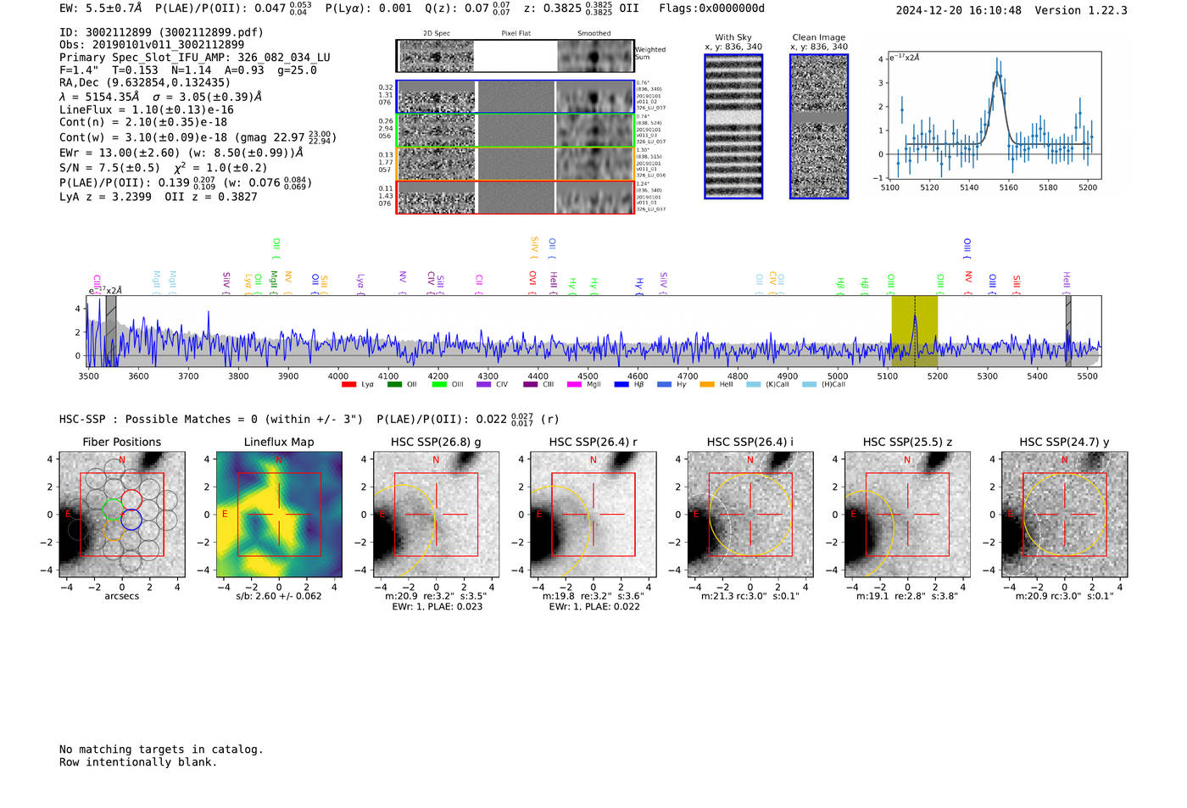The image size is (1187, 808).
Task: Click the '2D Spec' column header
Action: [437, 33]
